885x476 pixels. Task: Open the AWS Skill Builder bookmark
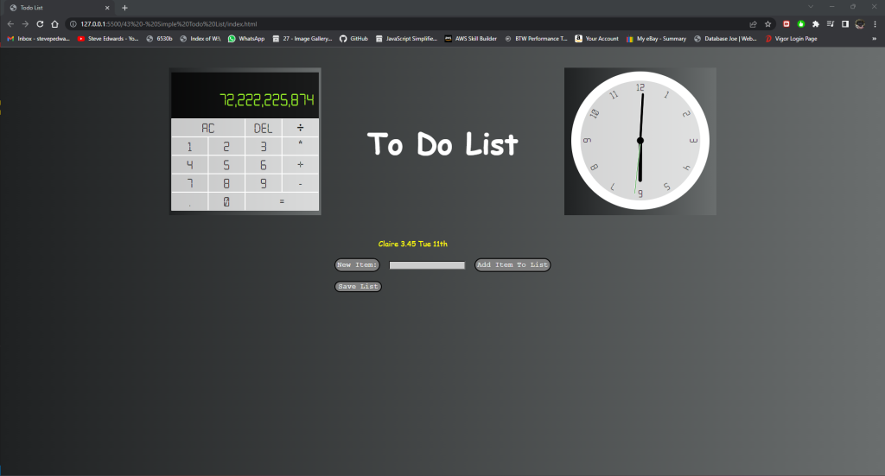tap(472, 39)
